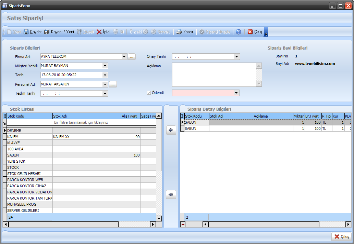Viewport: 354px width, 244px height.
Task: Remove item with left arrow button
Action: point(171,194)
